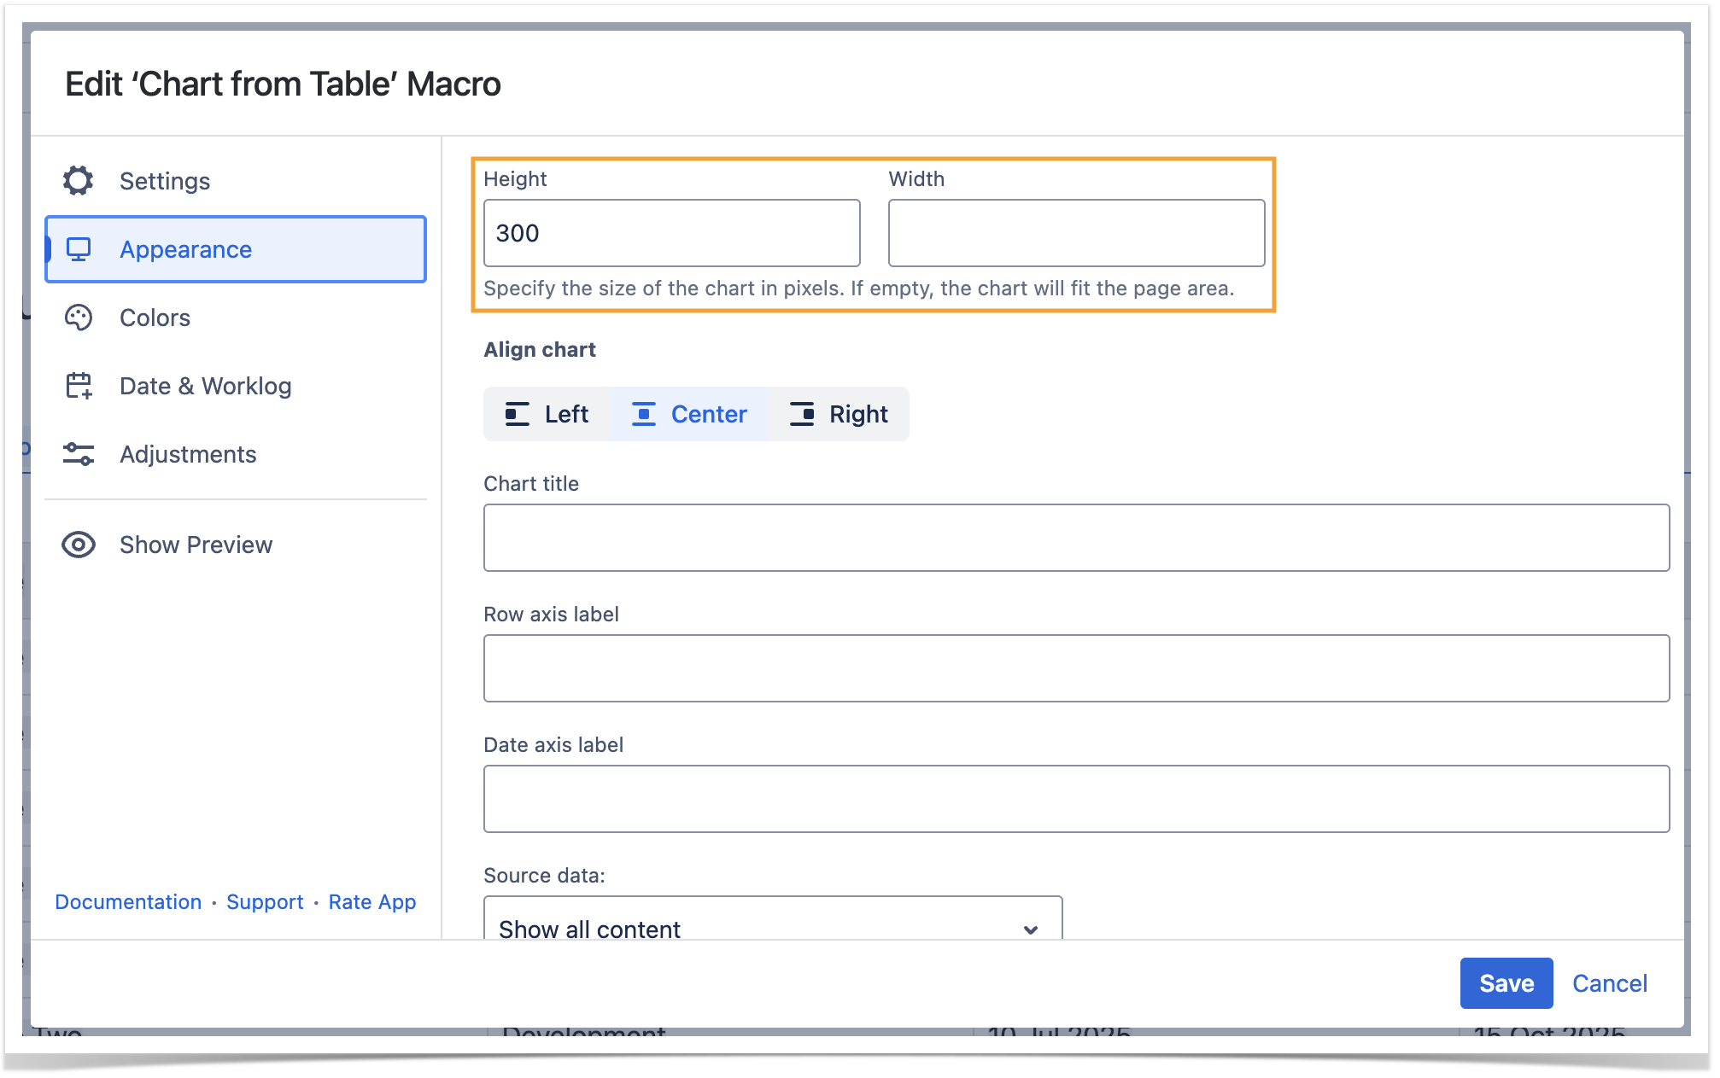1720x1078 pixels.
Task: Open the Documentation link
Action: pyautogui.click(x=128, y=902)
